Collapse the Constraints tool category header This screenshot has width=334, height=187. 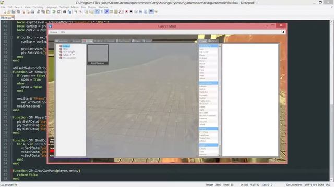(x=208, y=46)
